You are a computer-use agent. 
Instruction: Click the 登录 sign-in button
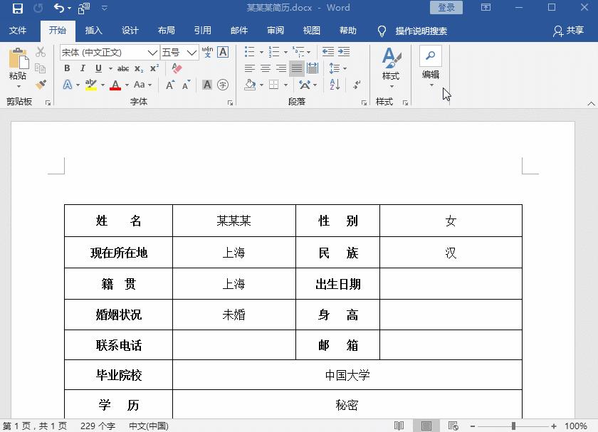click(446, 7)
